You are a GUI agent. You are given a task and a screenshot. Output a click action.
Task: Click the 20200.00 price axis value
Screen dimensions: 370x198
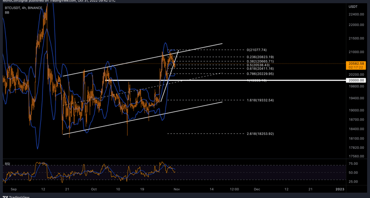pos(356,75)
